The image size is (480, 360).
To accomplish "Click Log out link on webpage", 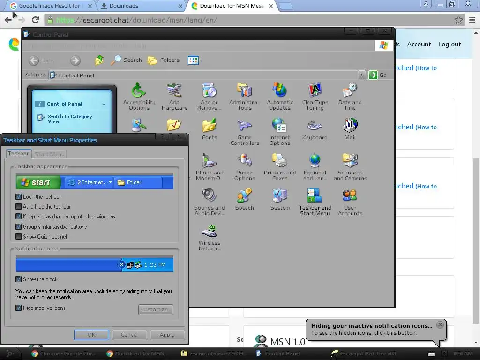I will pyautogui.click(x=450, y=44).
